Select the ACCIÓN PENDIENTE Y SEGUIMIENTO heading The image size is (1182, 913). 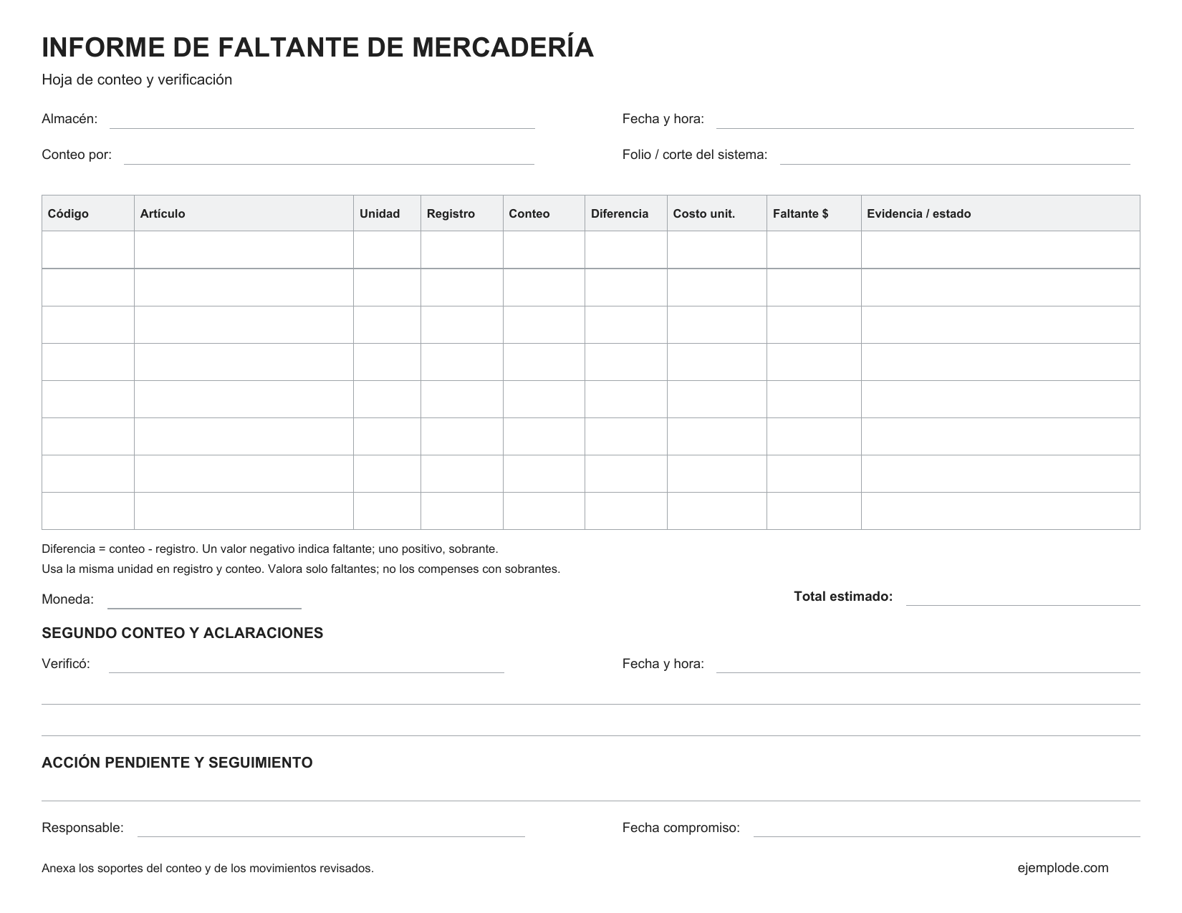pyautogui.click(x=177, y=763)
